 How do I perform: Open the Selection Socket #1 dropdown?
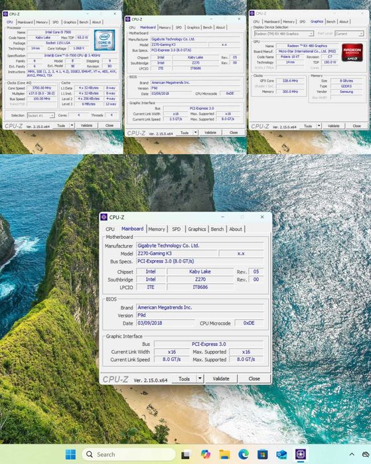(x=41, y=116)
